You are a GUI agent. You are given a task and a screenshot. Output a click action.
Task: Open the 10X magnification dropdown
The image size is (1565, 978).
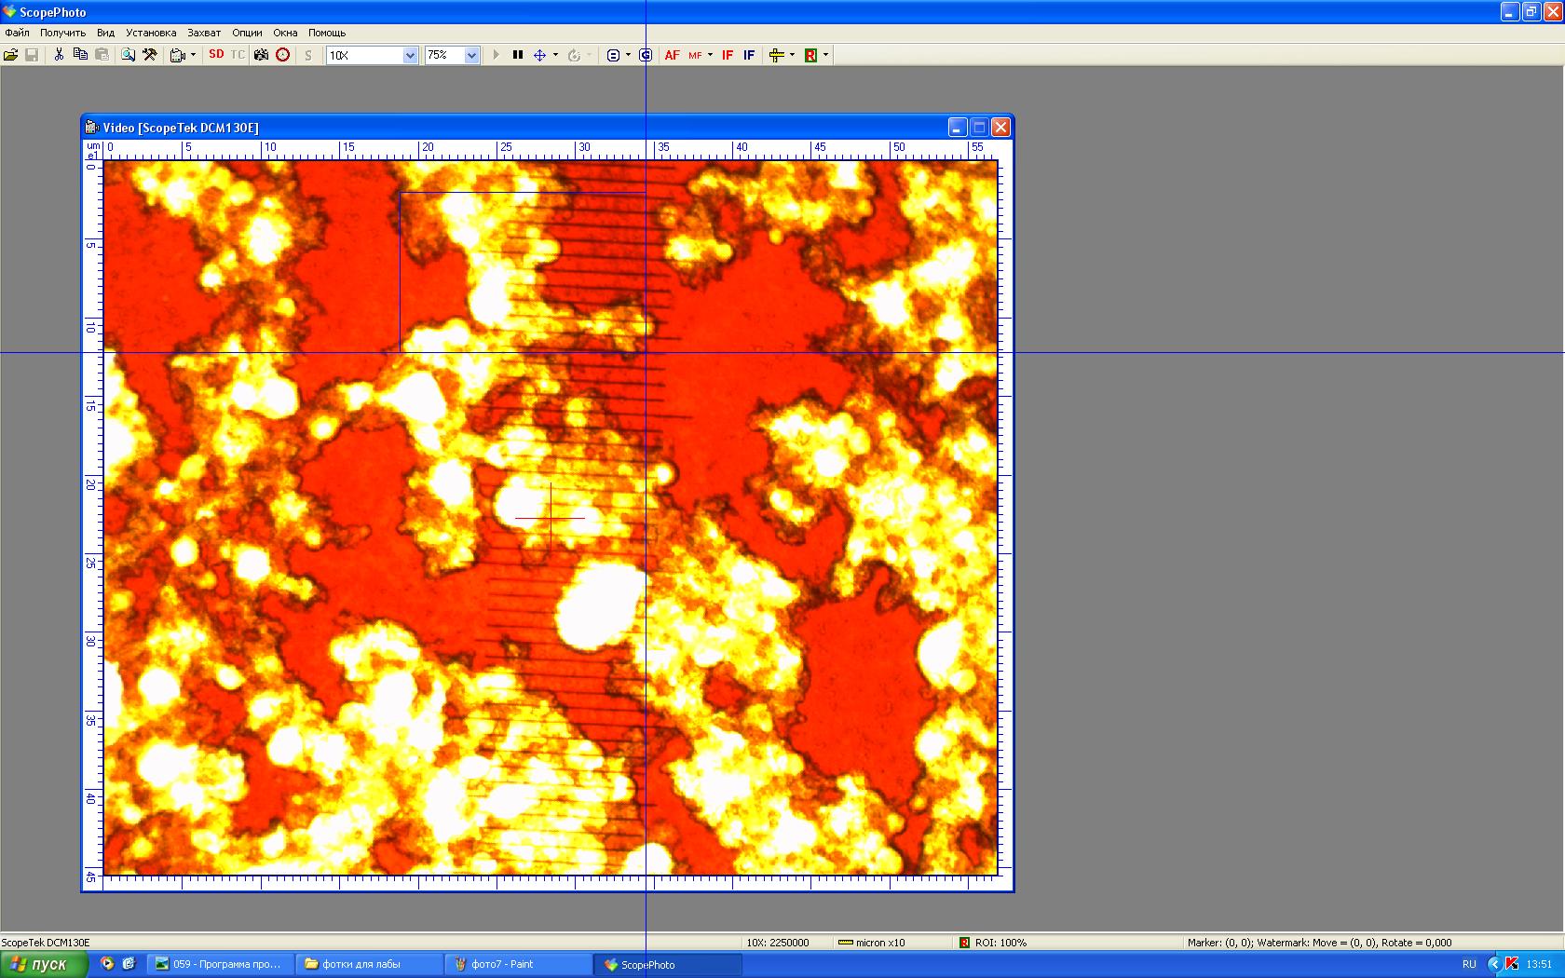pos(410,55)
